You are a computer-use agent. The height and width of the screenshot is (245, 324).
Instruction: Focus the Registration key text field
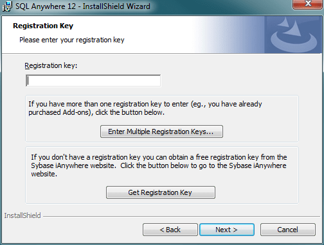click(93, 81)
